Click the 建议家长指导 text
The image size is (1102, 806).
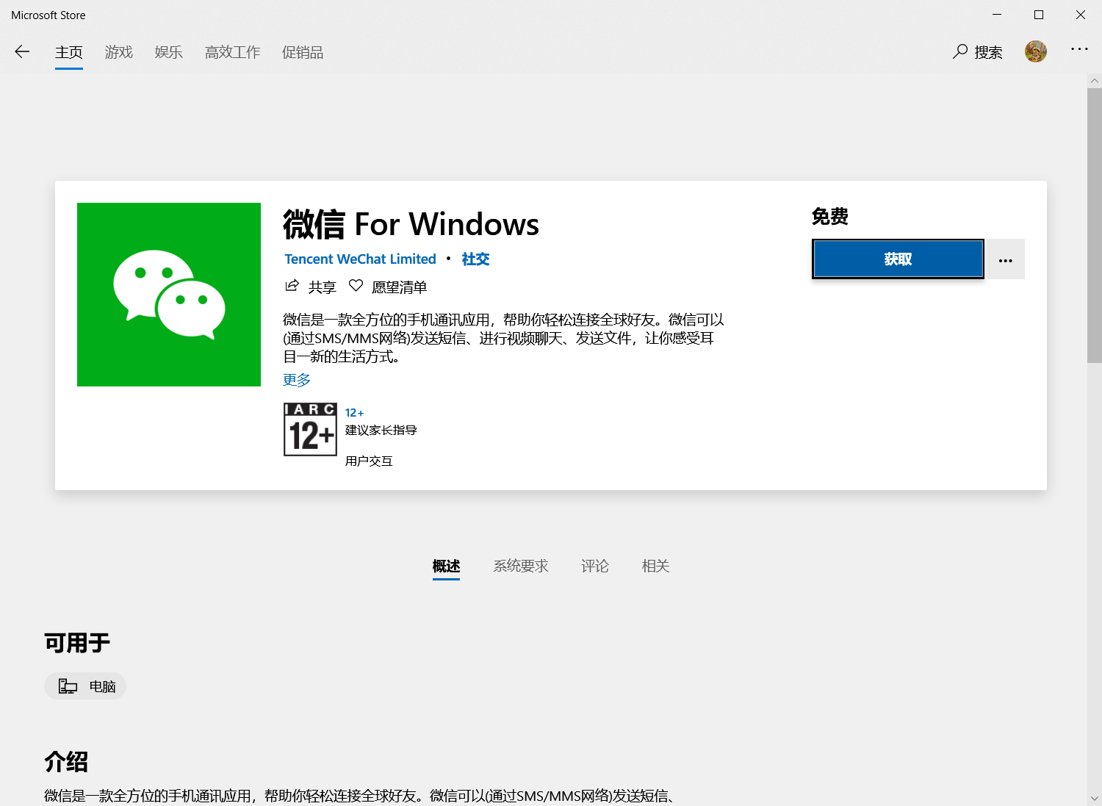pos(381,430)
